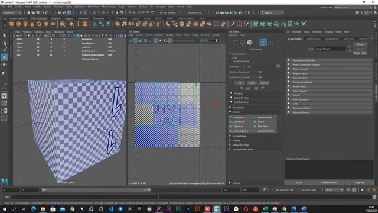Toggle the sound icon on the playback bar
The image size is (378, 213).
click(x=363, y=190)
